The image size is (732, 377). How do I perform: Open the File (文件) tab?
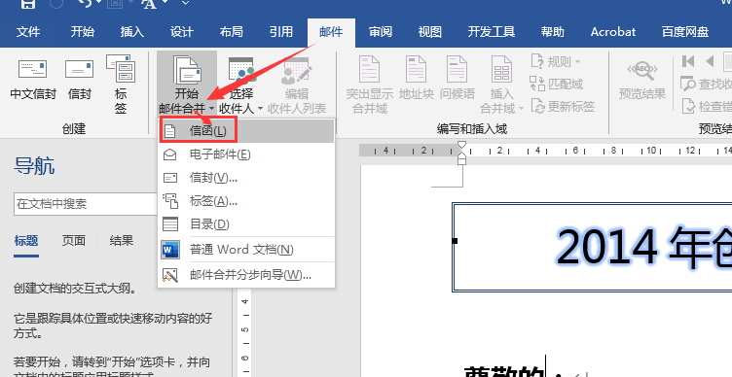pos(28,32)
